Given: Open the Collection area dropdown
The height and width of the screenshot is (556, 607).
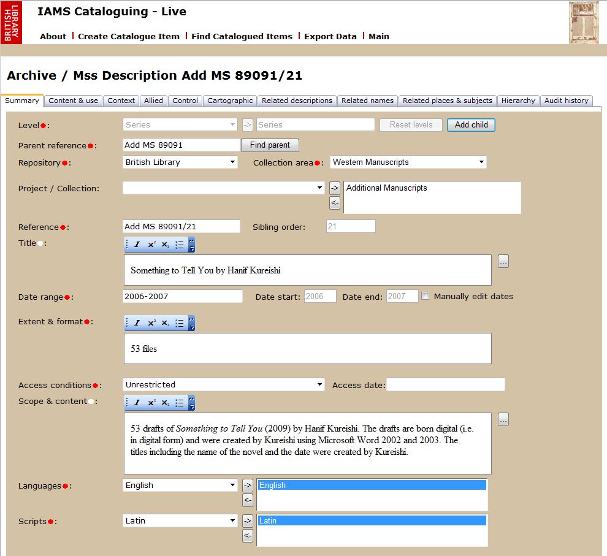Looking at the screenshot, I should coord(408,162).
